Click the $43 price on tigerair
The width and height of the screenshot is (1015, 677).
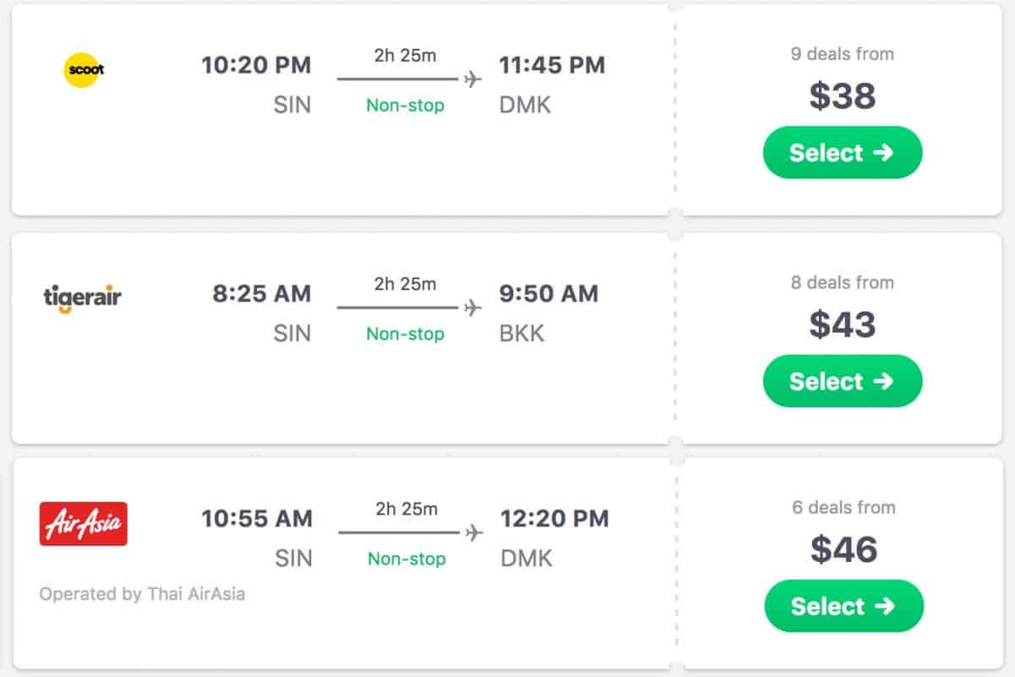[842, 325]
